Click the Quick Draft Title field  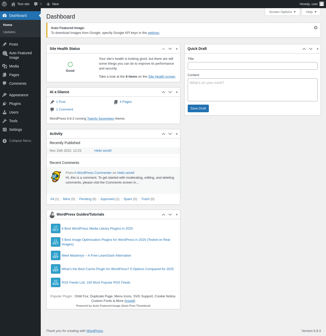pyautogui.click(x=253, y=66)
